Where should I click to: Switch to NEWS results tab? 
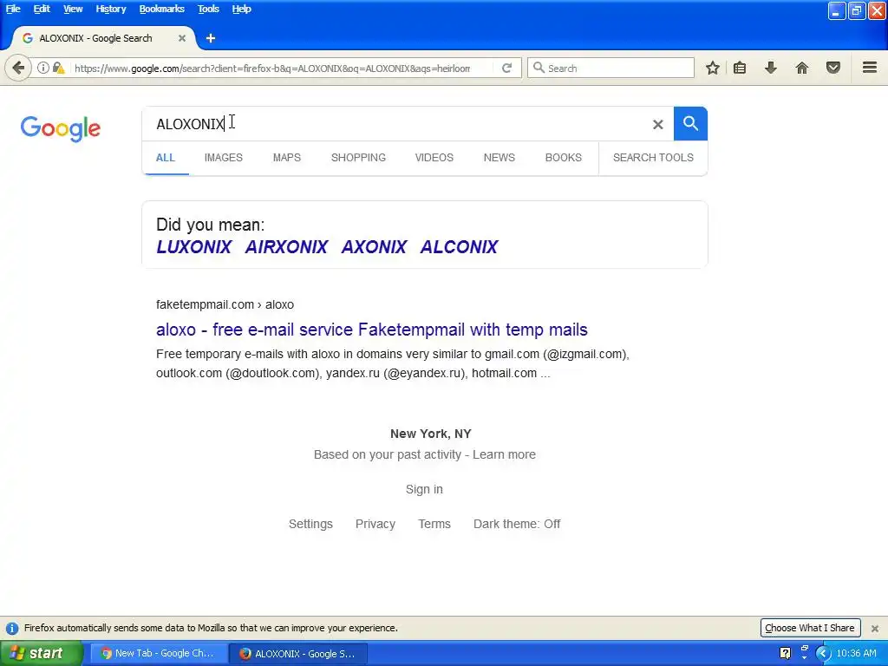pos(499,158)
